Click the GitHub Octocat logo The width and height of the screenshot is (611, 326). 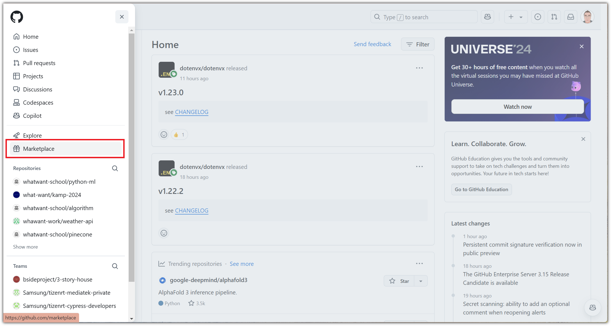tap(17, 17)
